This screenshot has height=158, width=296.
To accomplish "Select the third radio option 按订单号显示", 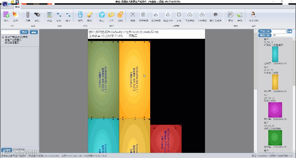I will point(3,43).
